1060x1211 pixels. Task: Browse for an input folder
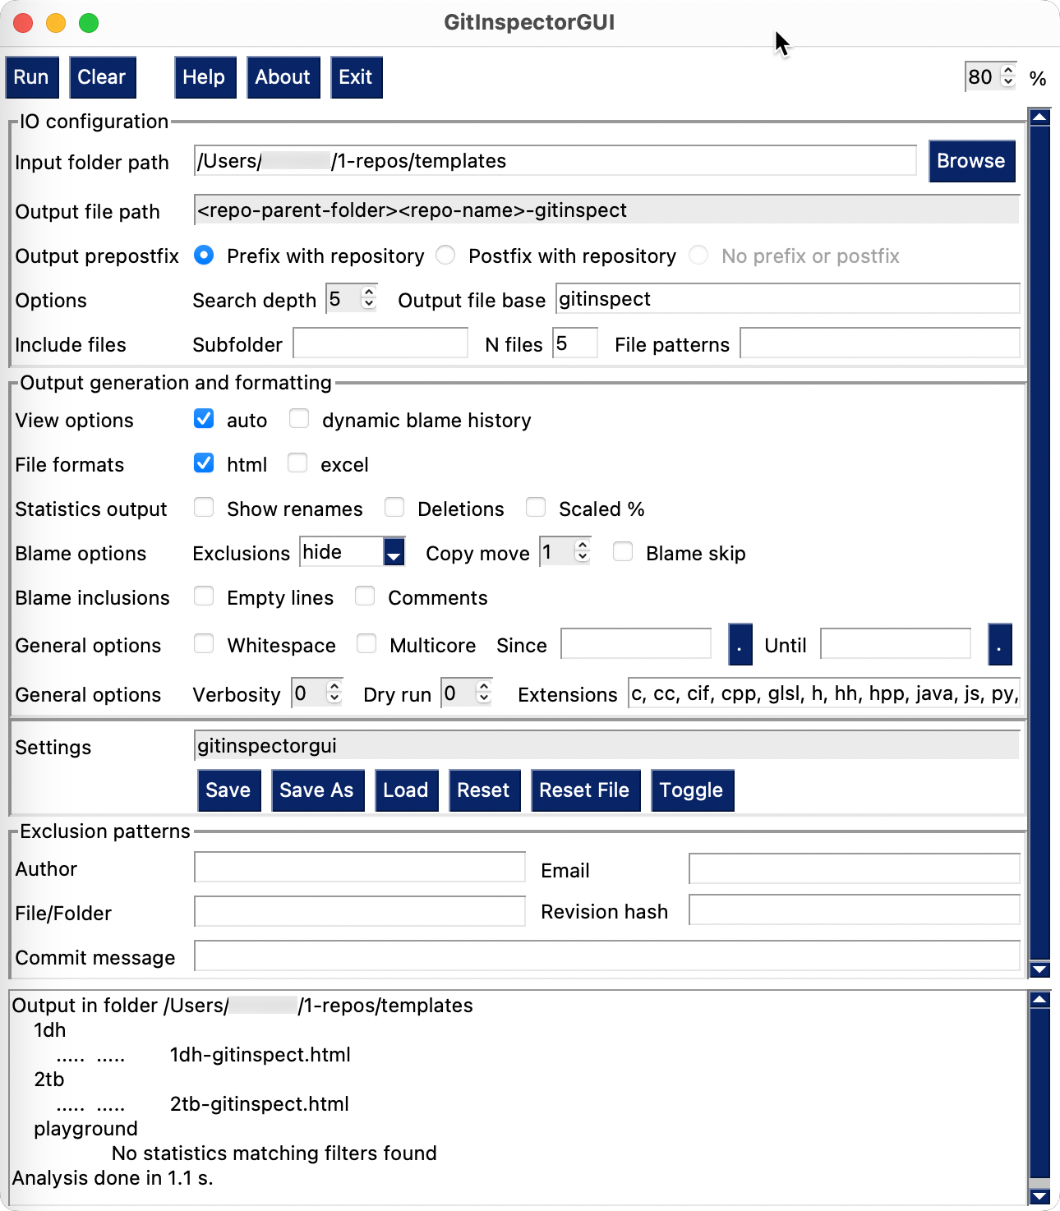[972, 161]
